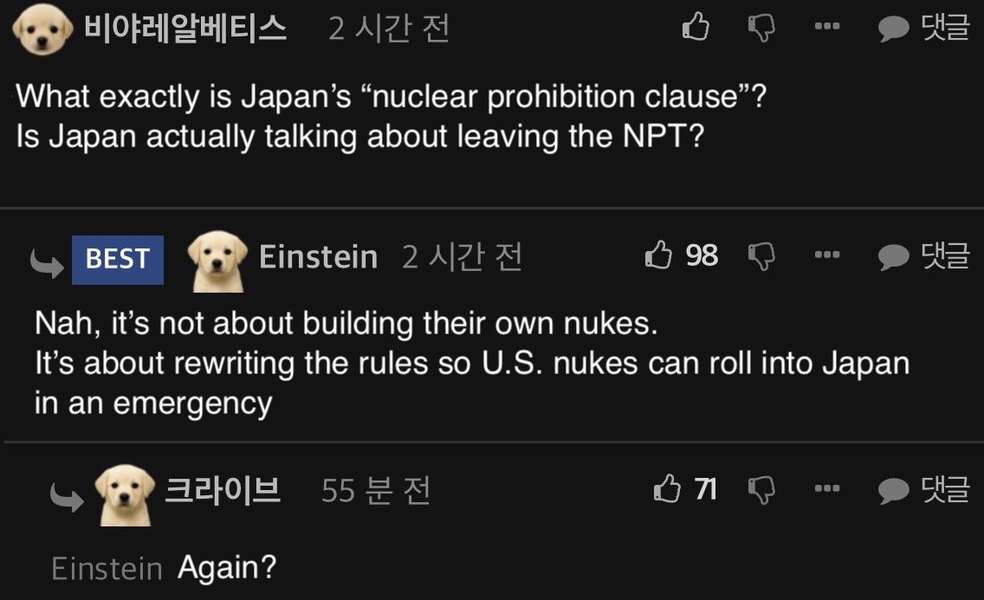Expand more options on 크라이브's reply
984x600 pixels.
coord(827,490)
